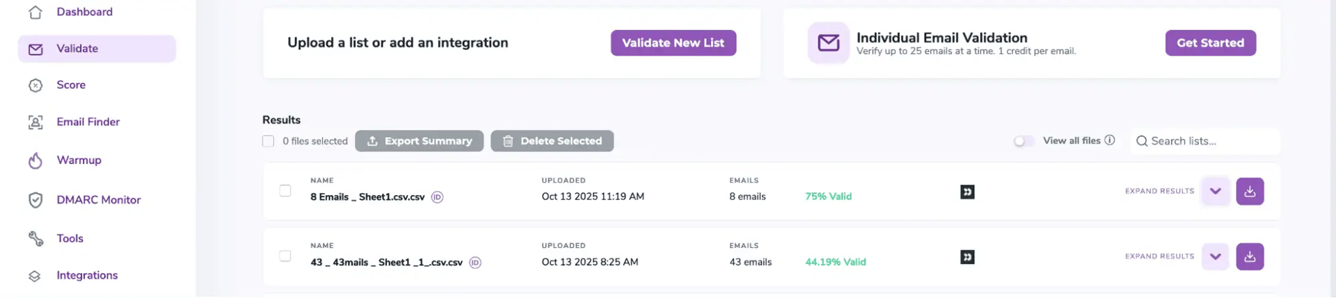
Task: Open the Warmup page
Action: (79, 160)
